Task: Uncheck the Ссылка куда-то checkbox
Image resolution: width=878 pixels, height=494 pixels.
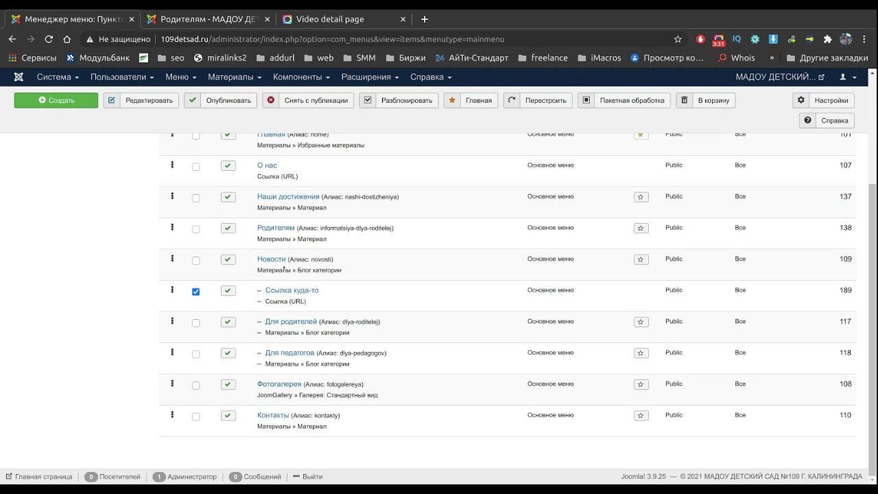Action: (195, 292)
